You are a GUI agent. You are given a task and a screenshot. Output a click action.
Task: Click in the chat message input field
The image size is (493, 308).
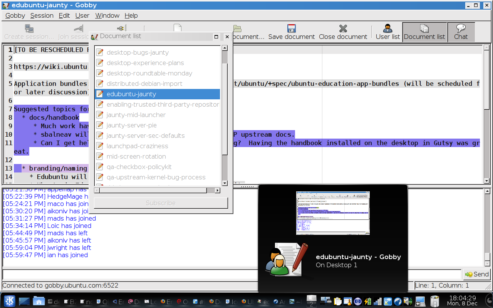(232, 274)
